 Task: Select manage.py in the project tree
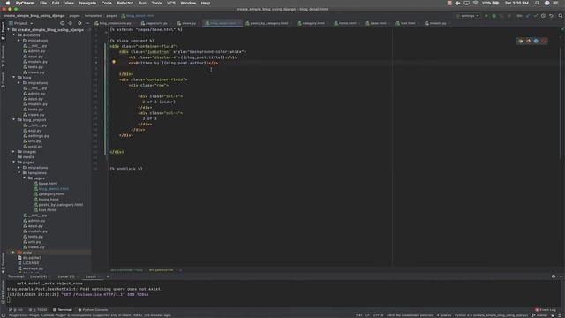click(33, 269)
